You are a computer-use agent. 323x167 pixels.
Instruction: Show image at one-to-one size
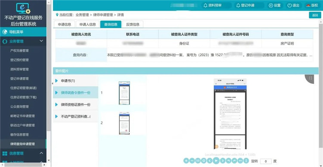coord(198,161)
